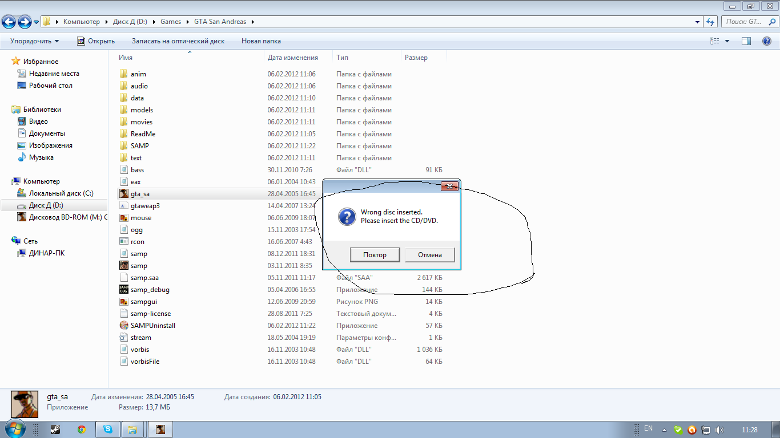The width and height of the screenshot is (780, 438).
Task: Click the Forward navigation arrow
Action: click(24, 22)
